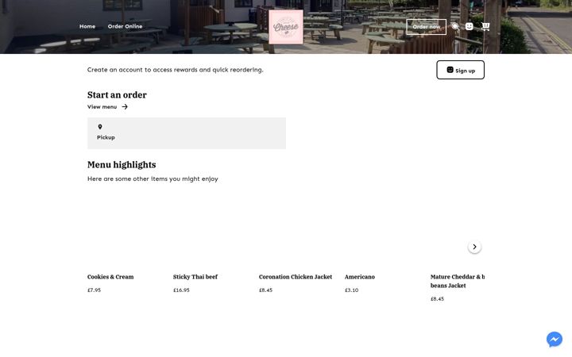Open the shopping cart icon

(x=485, y=26)
